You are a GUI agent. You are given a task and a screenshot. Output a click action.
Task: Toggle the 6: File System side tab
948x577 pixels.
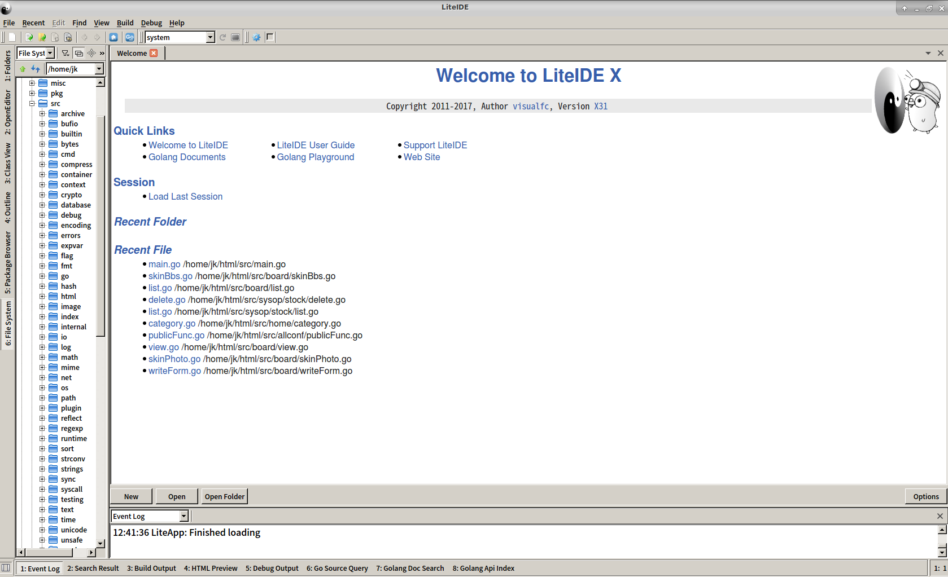(8, 323)
